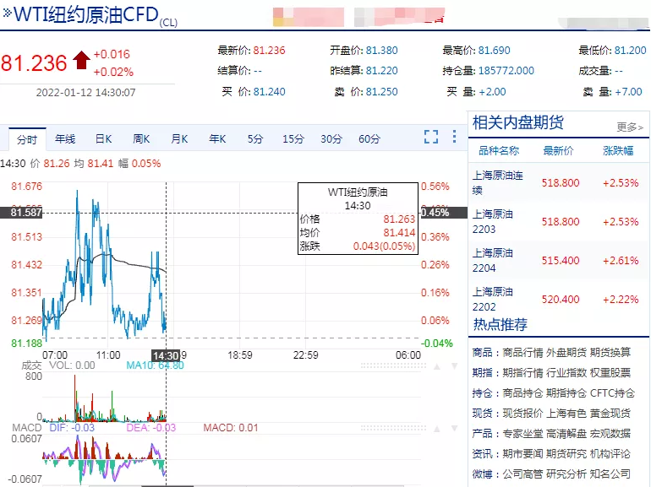The width and height of the screenshot is (651, 487).
Task: Click the 期指持仓 link
Action: pyautogui.click(x=566, y=393)
